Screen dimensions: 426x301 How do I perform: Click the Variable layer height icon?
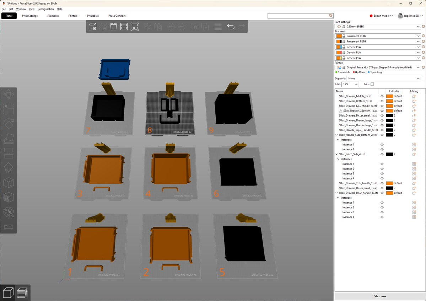[x=218, y=27]
